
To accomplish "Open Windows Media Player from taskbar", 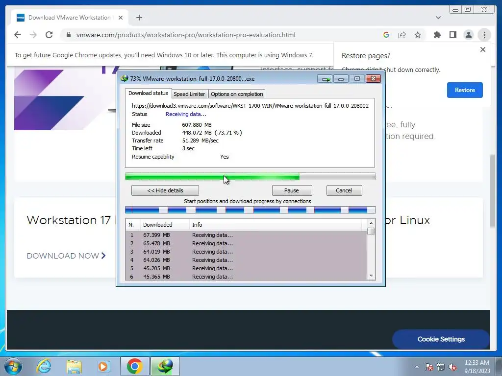I will click(103, 366).
